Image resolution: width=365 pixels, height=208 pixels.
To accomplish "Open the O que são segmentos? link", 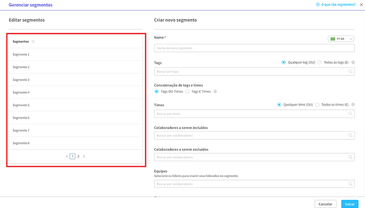I will tap(338, 5).
